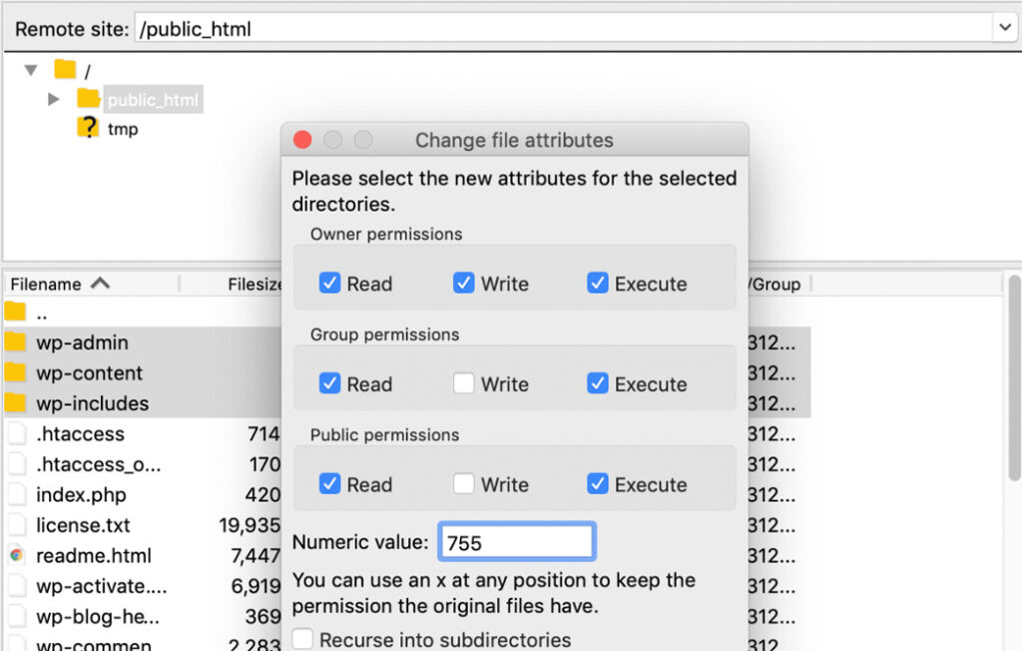Image resolution: width=1022 pixels, height=651 pixels.
Task: Select the wp-content folder icon
Action: click(x=18, y=372)
